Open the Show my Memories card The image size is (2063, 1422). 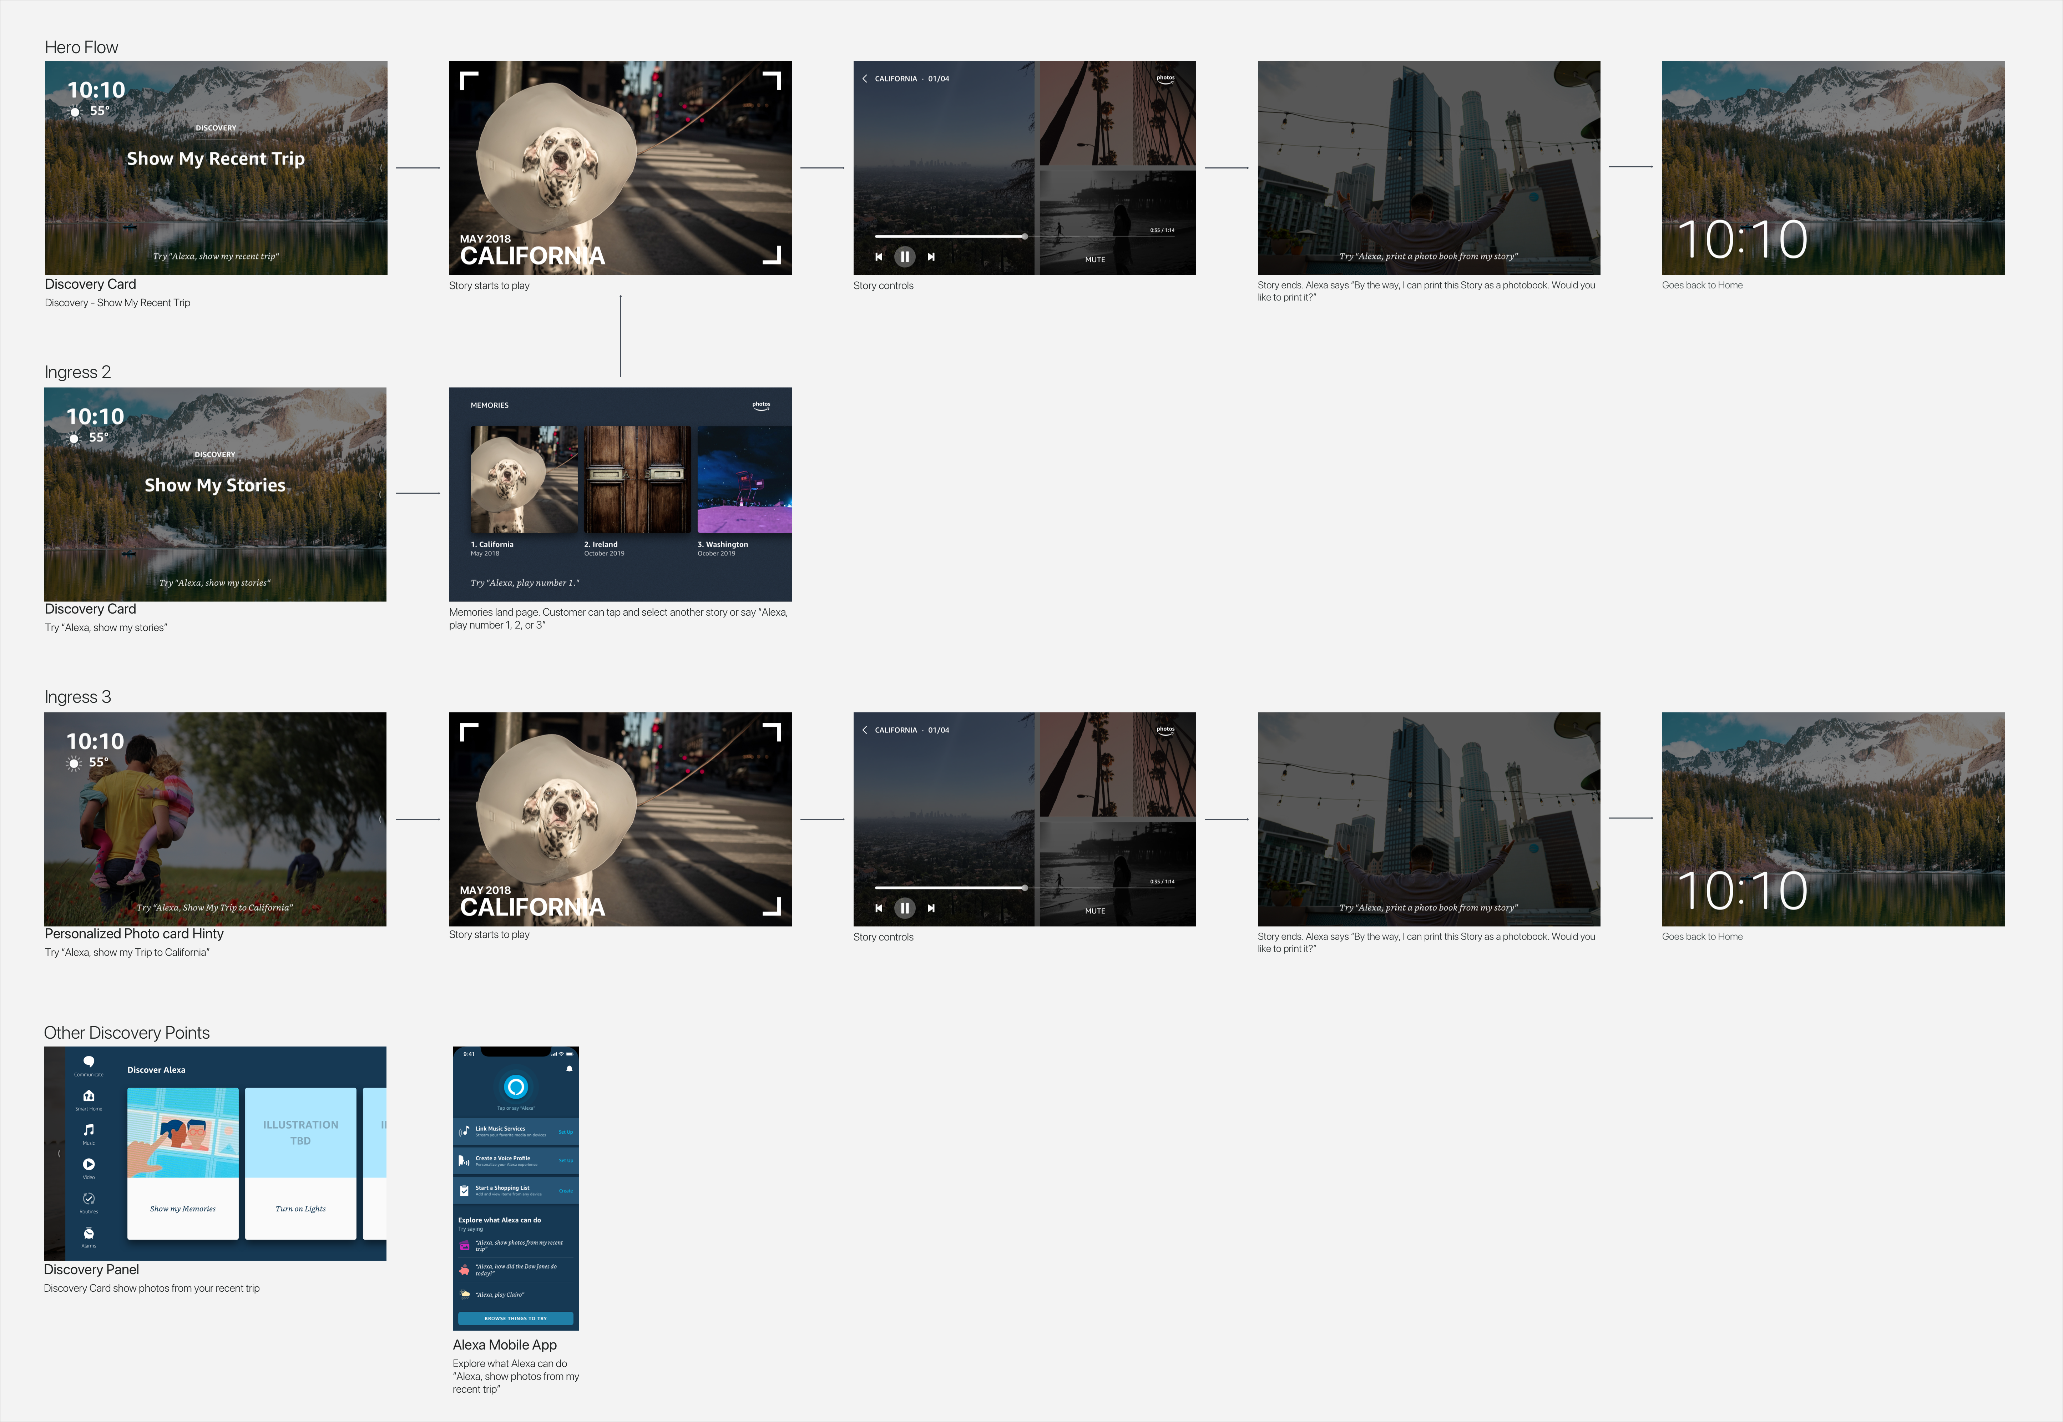tap(183, 1164)
